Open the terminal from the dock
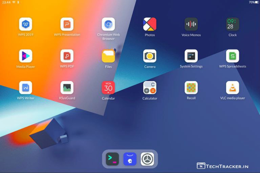The width and height of the screenshot is (260, 173). 112,159
